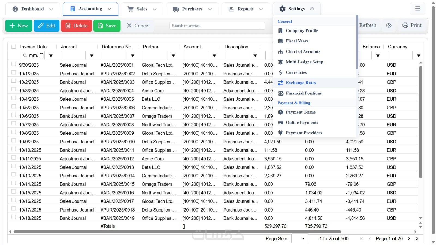Select Fiscal Years menu item

tap(315, 41)
